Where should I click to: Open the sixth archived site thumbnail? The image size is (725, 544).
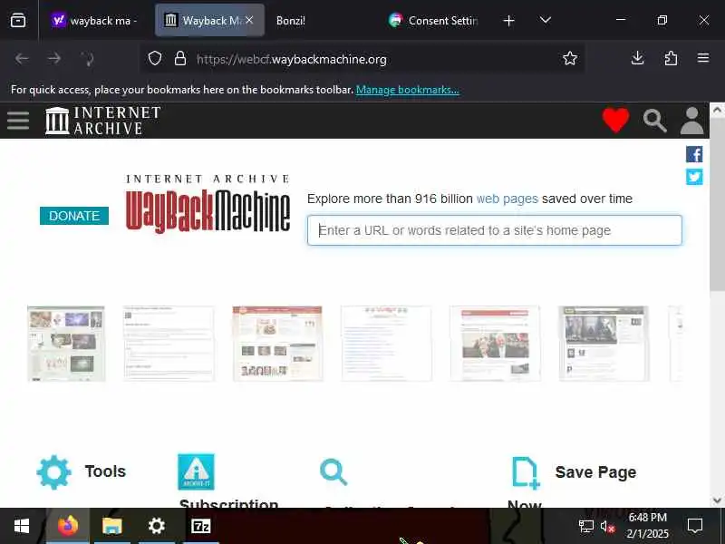click(x=604, y=344)
